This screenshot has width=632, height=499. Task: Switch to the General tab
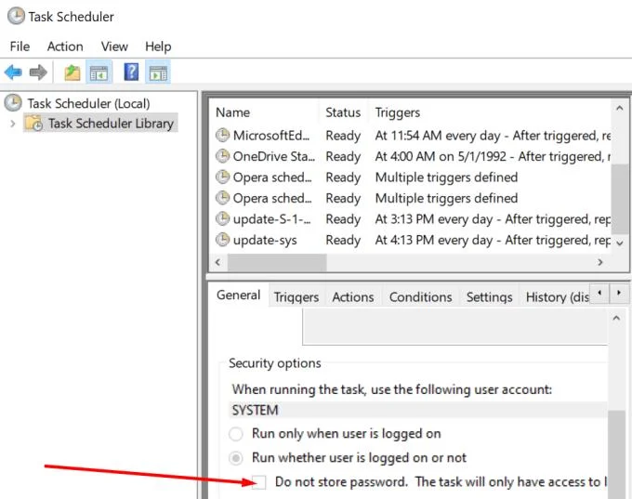point(239,295)
